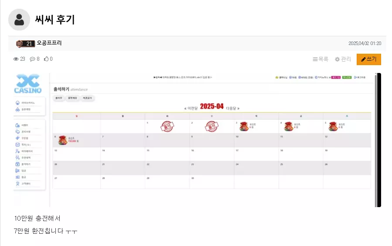
Task: Click the speech bubble comments icon
Action: pos(32,59)
